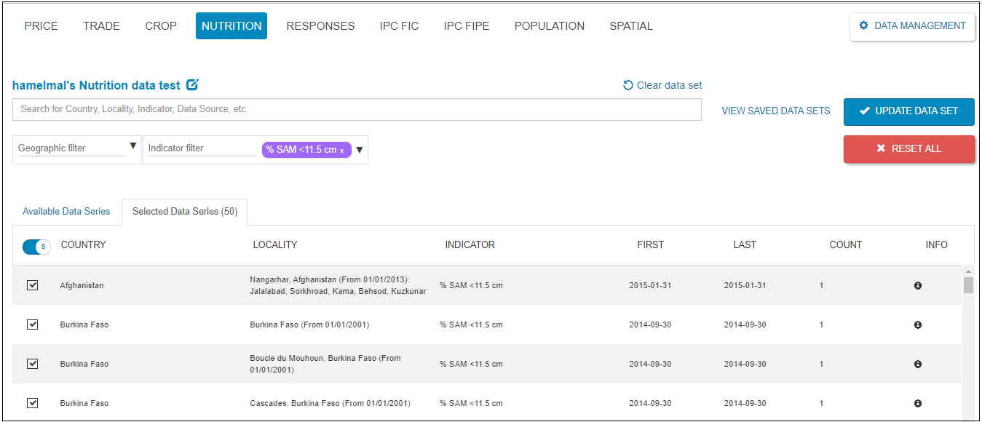Click the data series search field

(357, 109)
